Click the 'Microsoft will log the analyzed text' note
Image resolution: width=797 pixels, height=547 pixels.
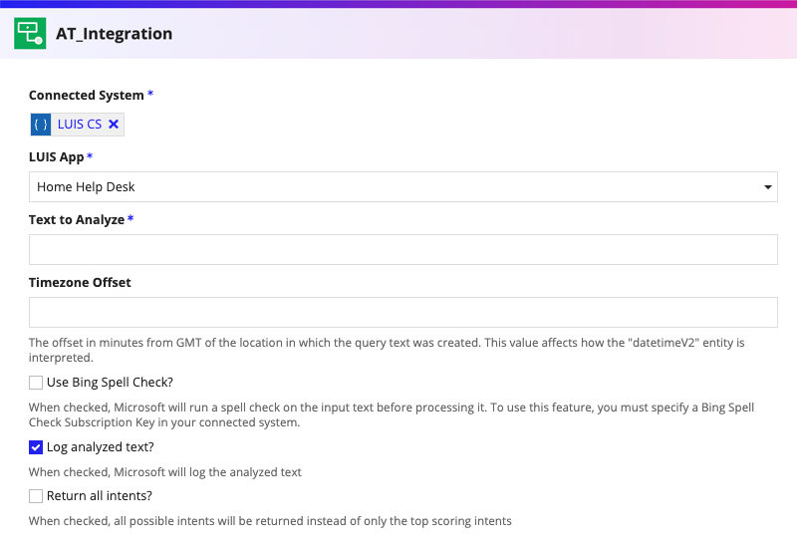tap(165, 472)
